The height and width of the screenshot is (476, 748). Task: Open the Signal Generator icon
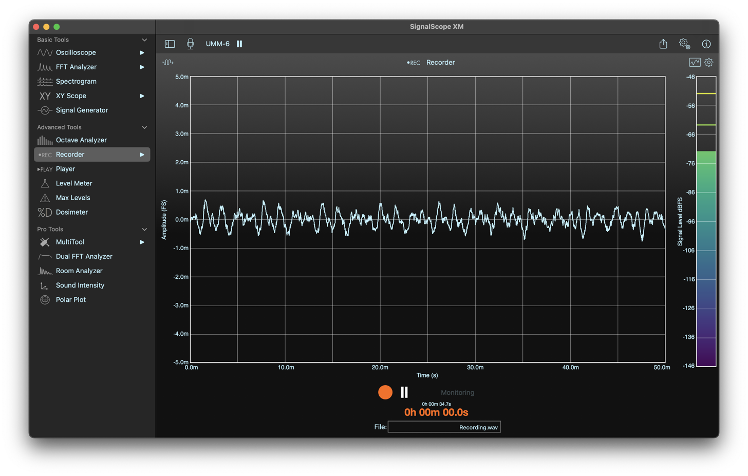click(x=45, y=110)
